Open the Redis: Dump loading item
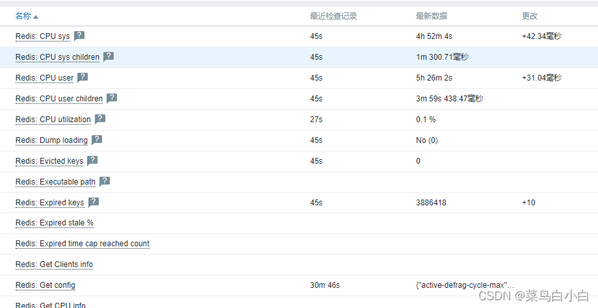 (51, 140)
